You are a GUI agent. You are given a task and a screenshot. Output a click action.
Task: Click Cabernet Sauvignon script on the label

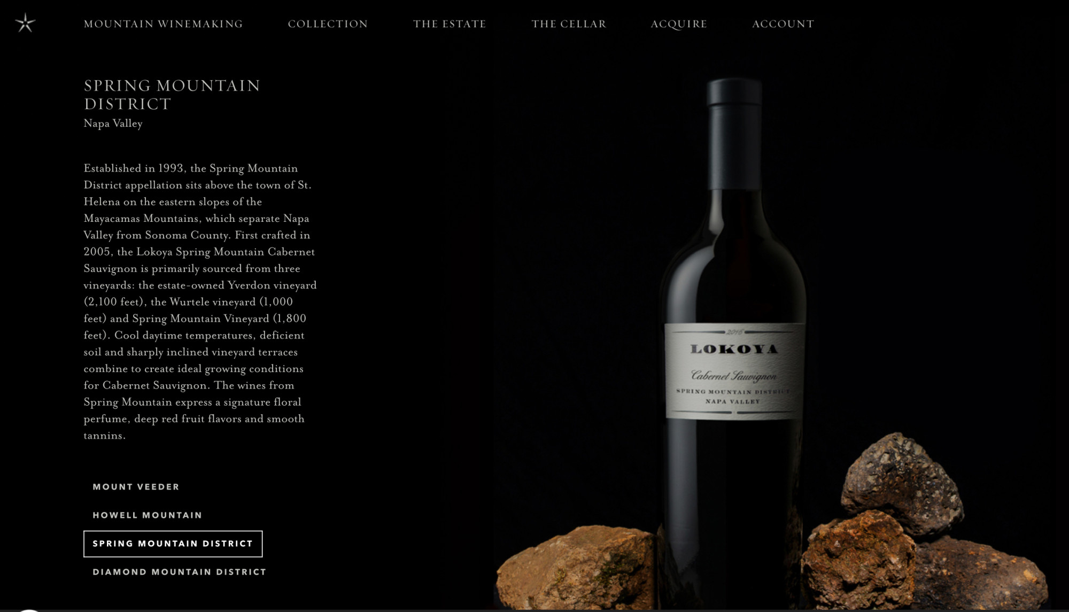(733, 376)
